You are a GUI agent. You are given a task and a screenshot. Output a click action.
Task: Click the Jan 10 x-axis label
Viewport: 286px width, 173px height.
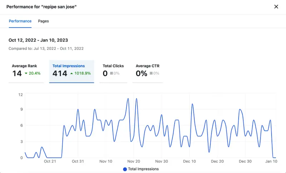point(272,162)
